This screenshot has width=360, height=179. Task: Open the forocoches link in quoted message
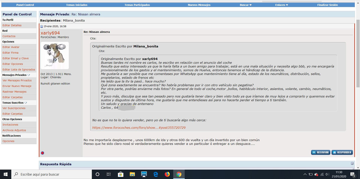tap(139, 128)
